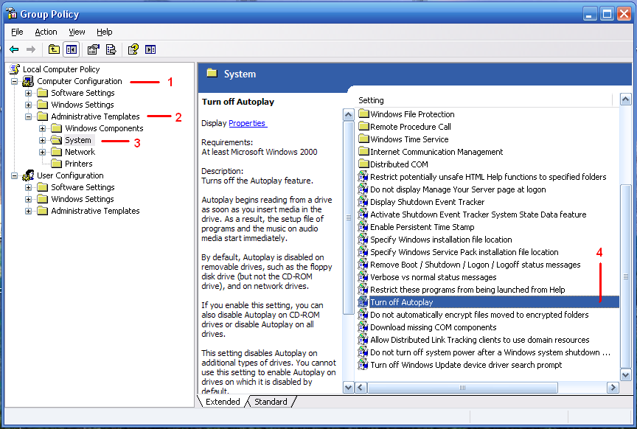Open Properties from the toolbar icon
Image resolution: width=637 pixels, height=429 pixels.
pos(93,49)
